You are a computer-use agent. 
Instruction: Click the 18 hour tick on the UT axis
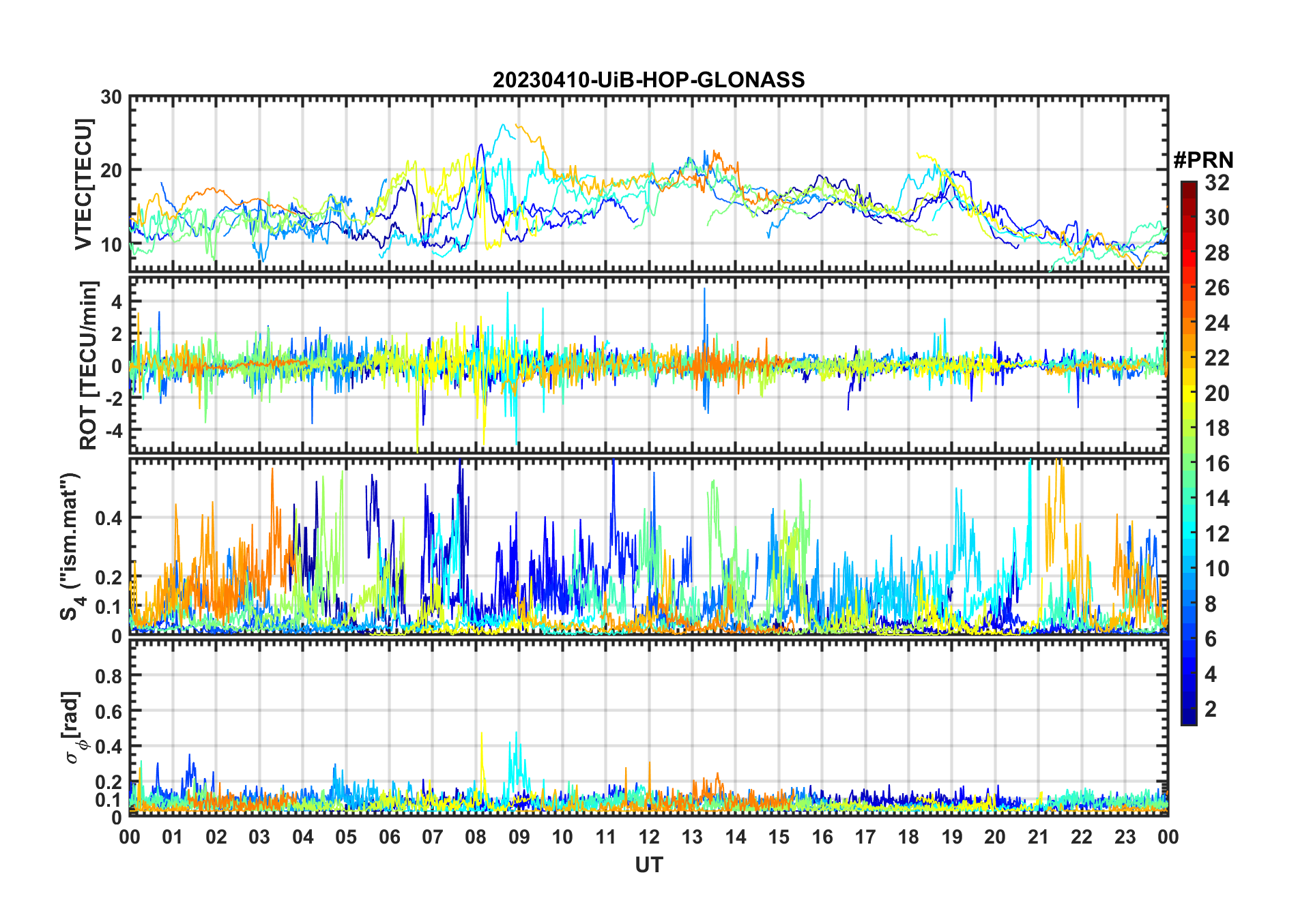[908, 837]
